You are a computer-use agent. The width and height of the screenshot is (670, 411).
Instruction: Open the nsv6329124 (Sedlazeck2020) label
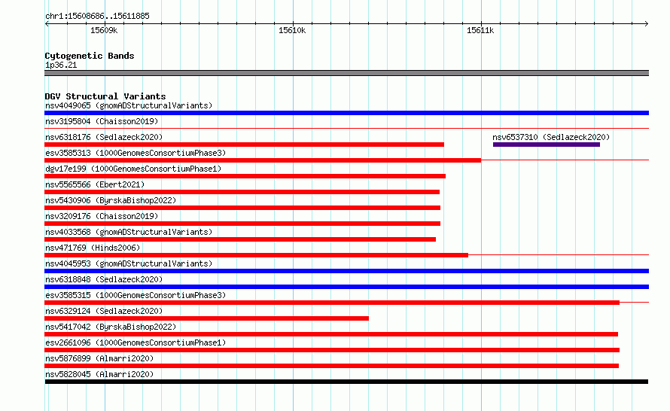pyautogui.click(x=104, y=311)
